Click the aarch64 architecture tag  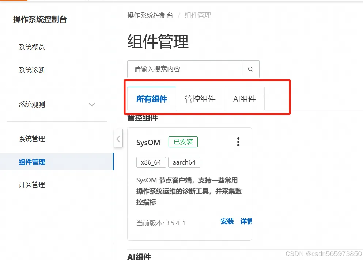(x=184, y=162)
